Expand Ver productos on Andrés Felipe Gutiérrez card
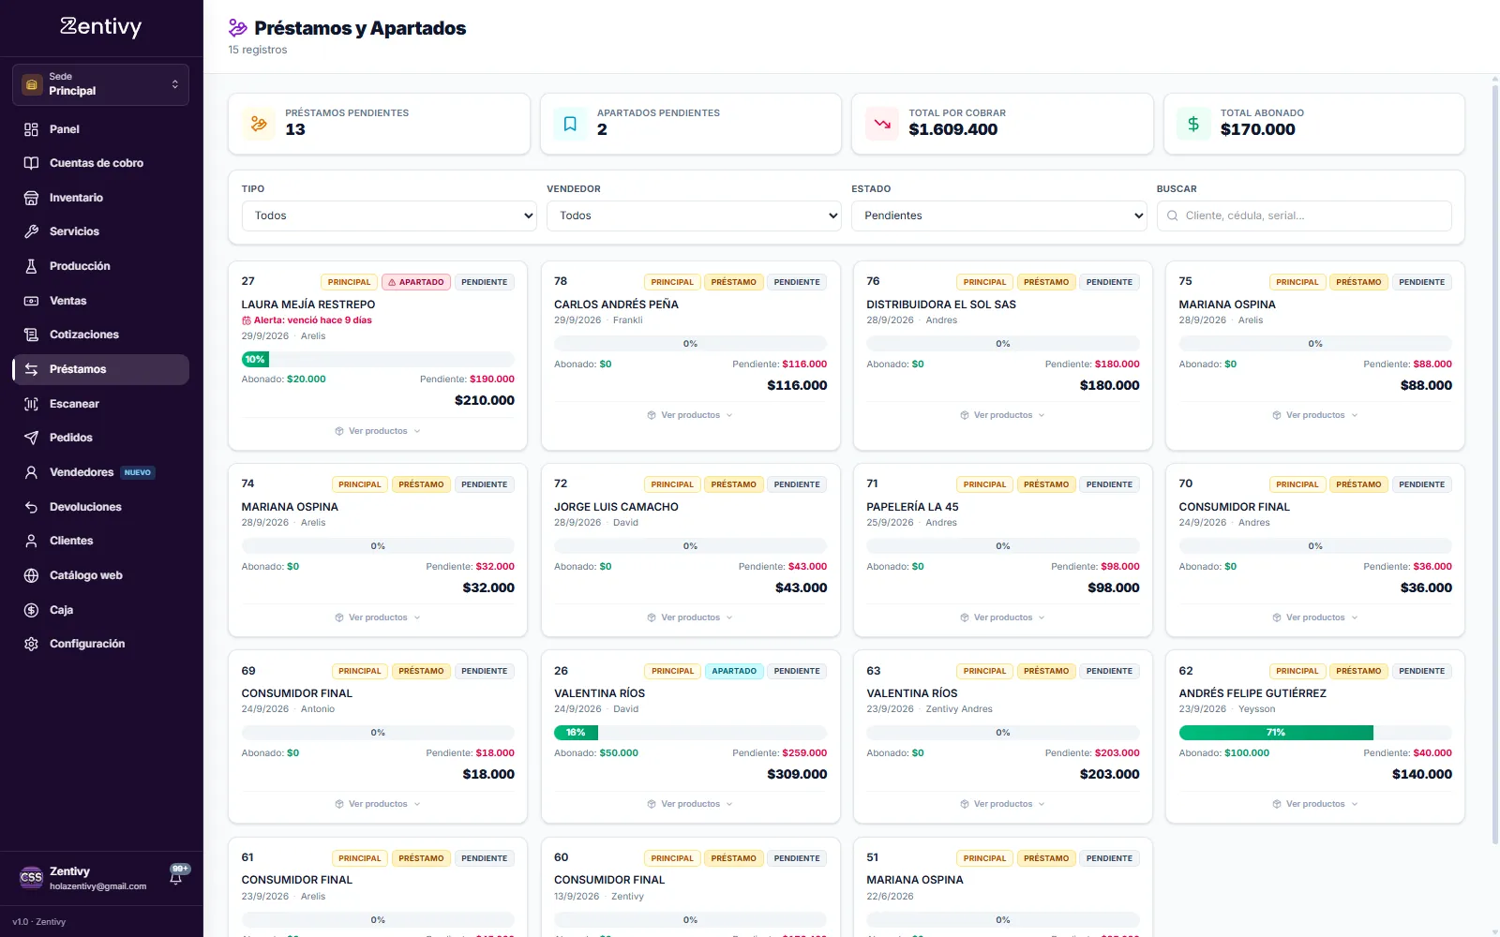 click(1315, 804)
